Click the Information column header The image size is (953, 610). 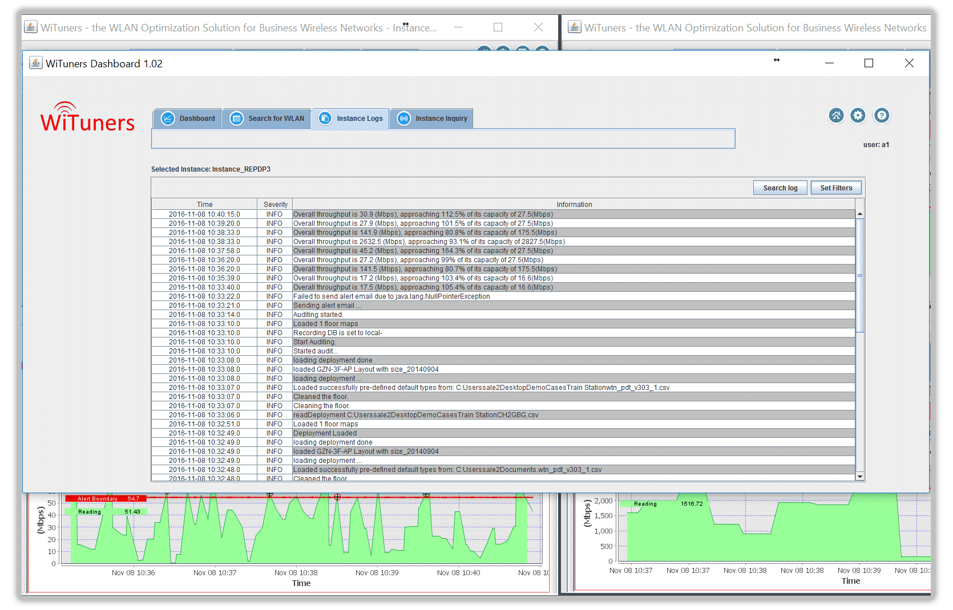[x=574, y=205]
